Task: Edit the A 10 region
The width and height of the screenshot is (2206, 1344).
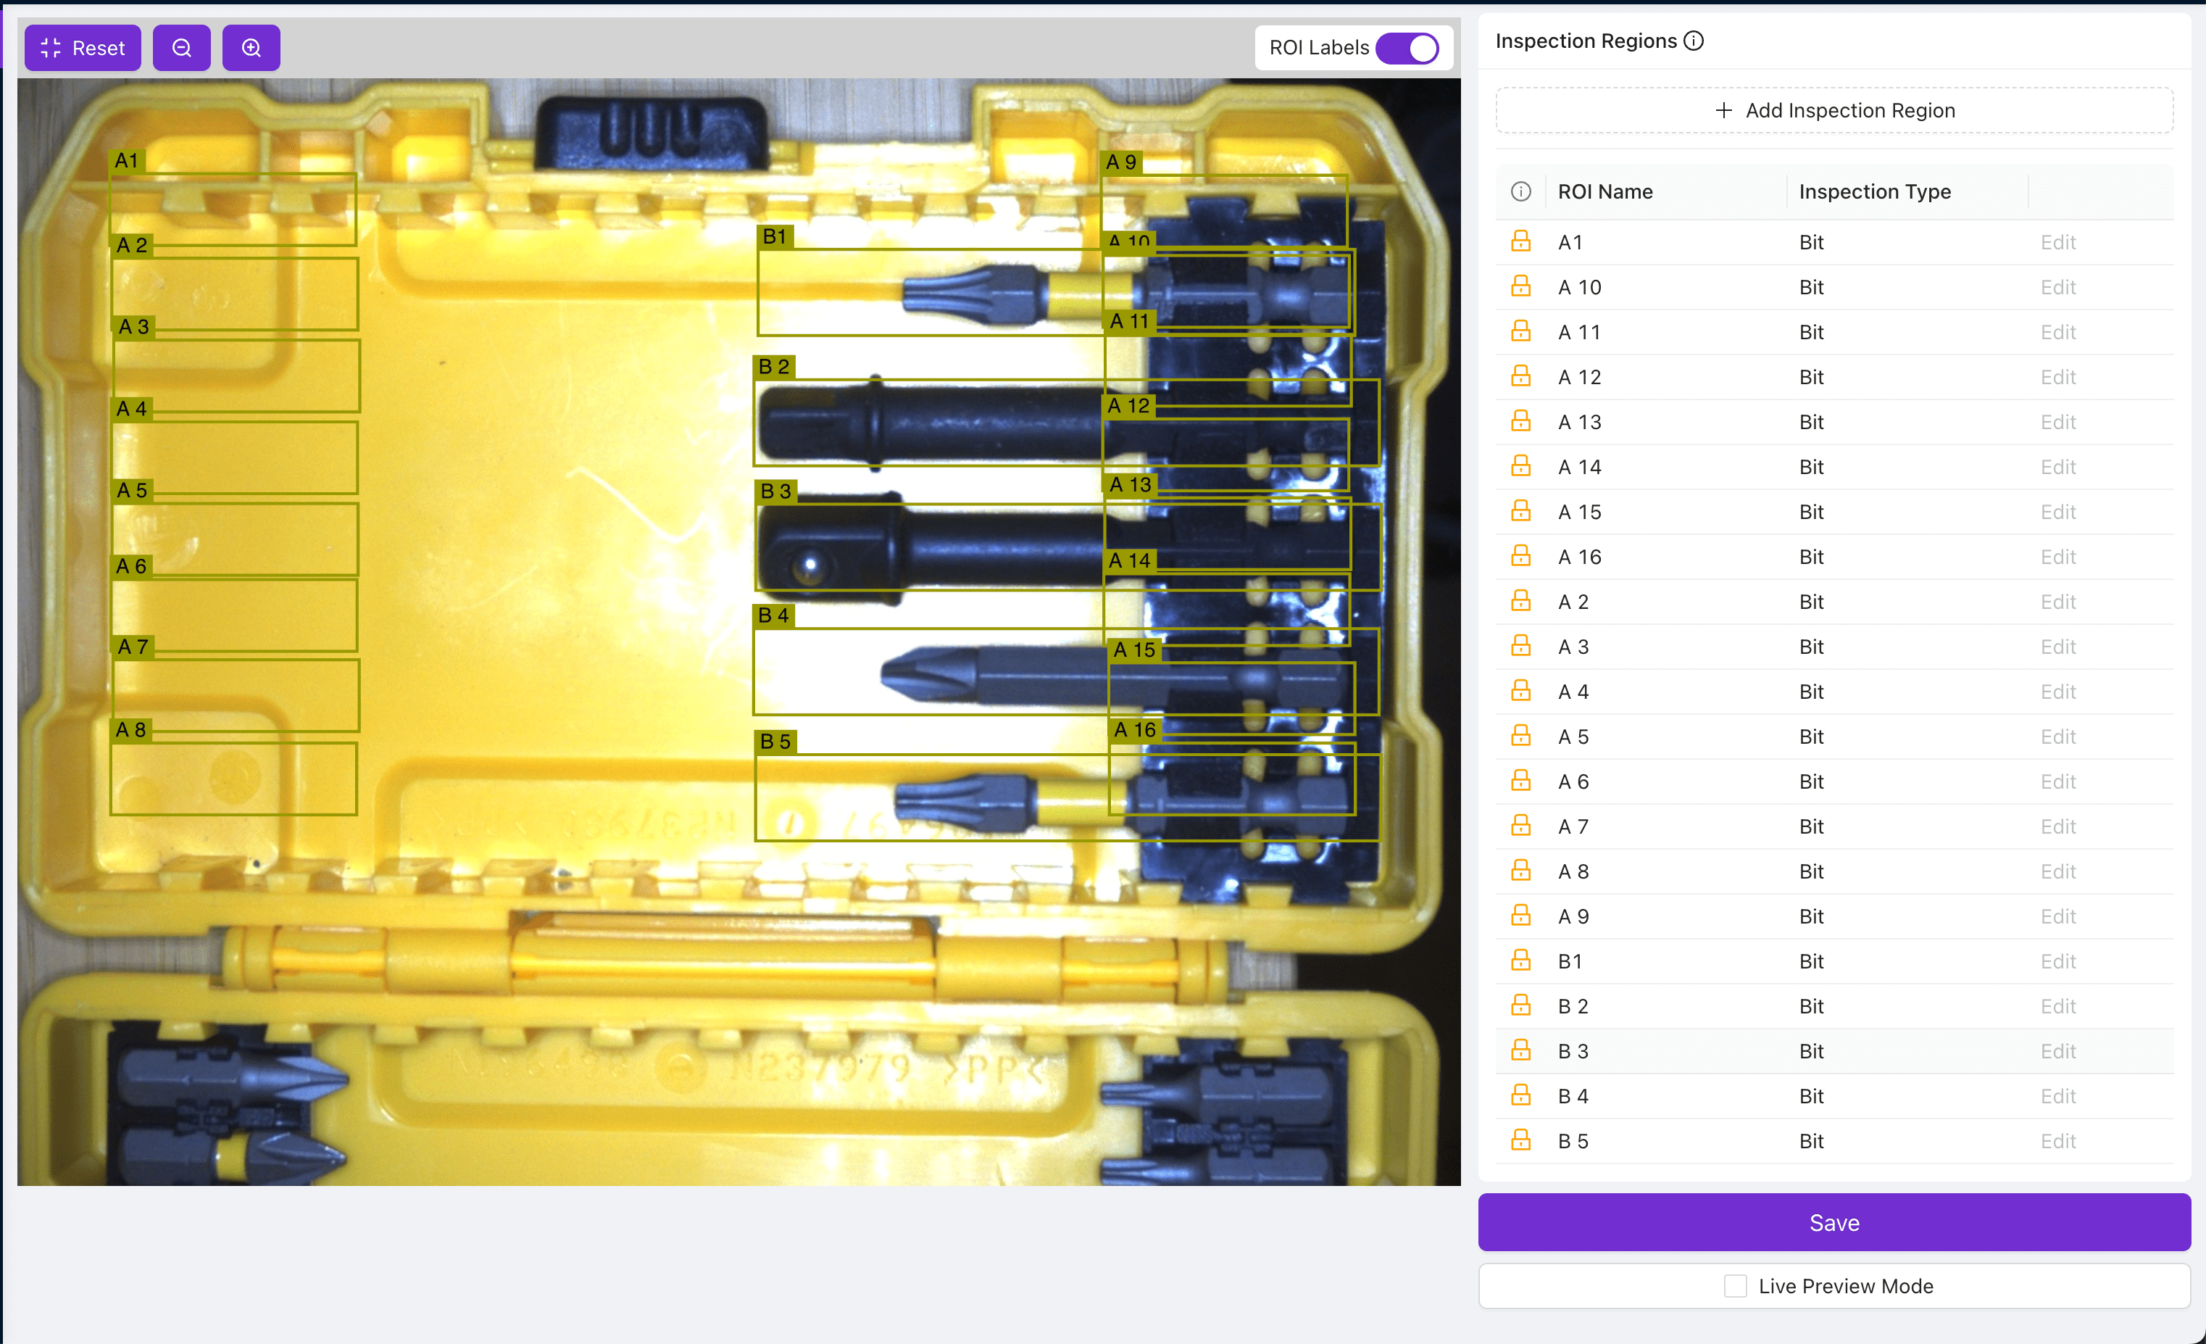Action: tap(2057, 287)
